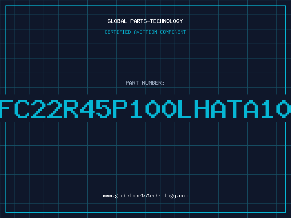Click the letter F starting the part number

click(x=7, y=108)
